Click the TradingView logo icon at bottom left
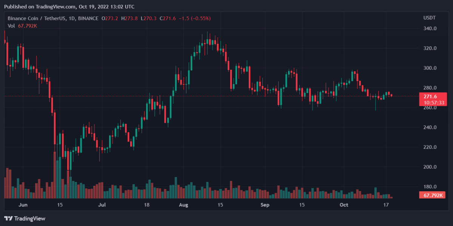Screen dimensions: 453x226 (x=8, y=218)
